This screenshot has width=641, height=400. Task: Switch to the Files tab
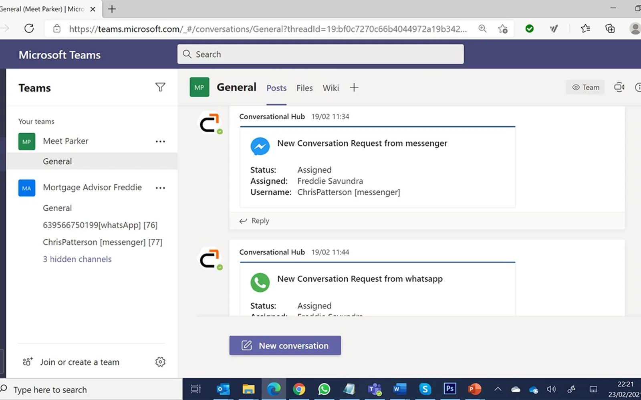(304, 88)
